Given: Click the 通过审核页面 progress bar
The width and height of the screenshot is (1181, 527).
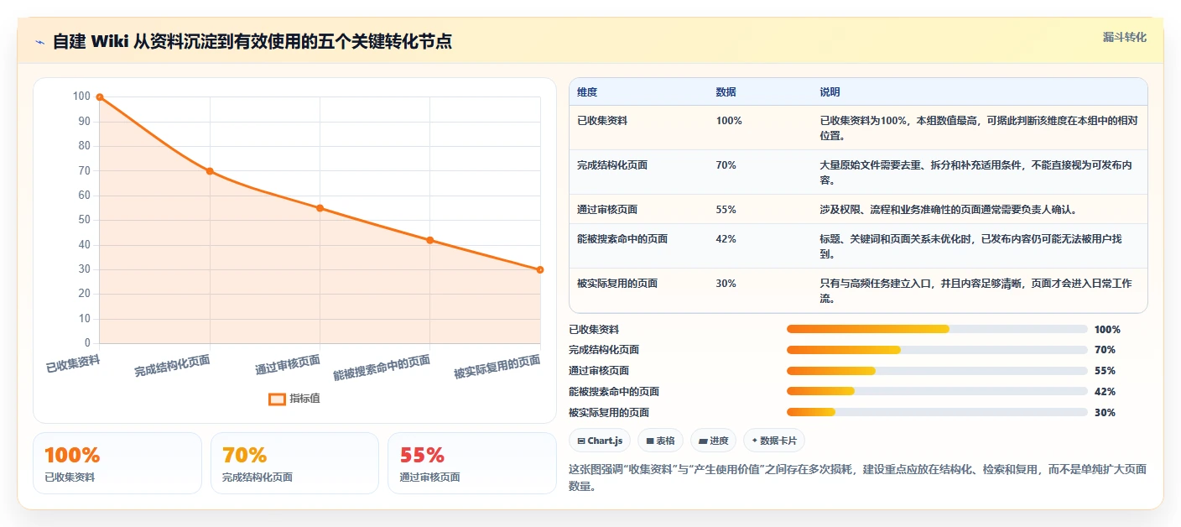Looking at the screenshot, I should pyautogui.click(x=937, y=371).
